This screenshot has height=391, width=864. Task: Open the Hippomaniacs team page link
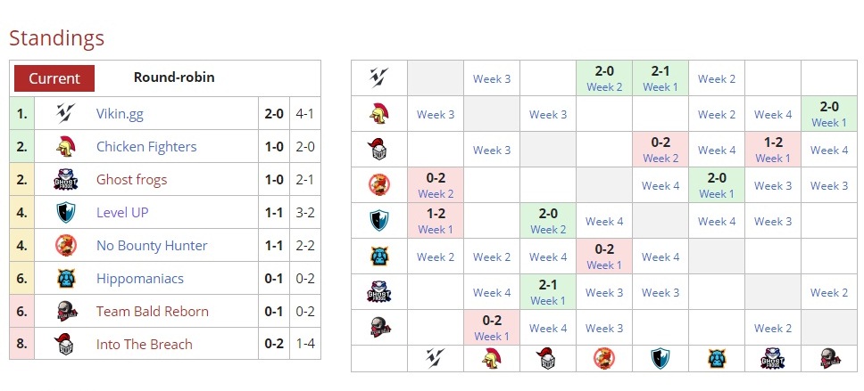pos(139,278)
